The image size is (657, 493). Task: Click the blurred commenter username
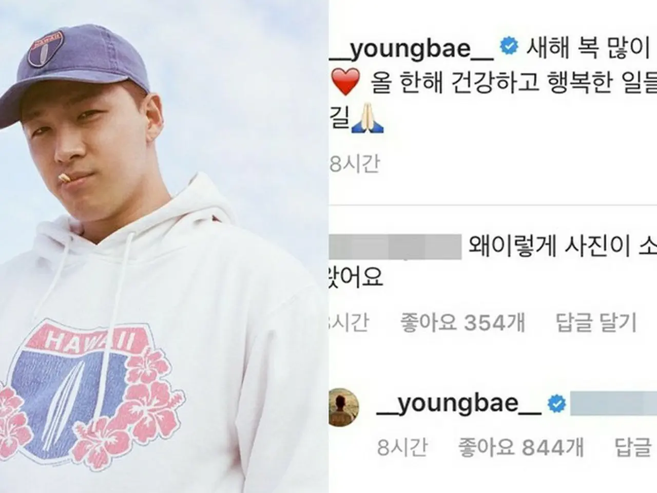394,246
